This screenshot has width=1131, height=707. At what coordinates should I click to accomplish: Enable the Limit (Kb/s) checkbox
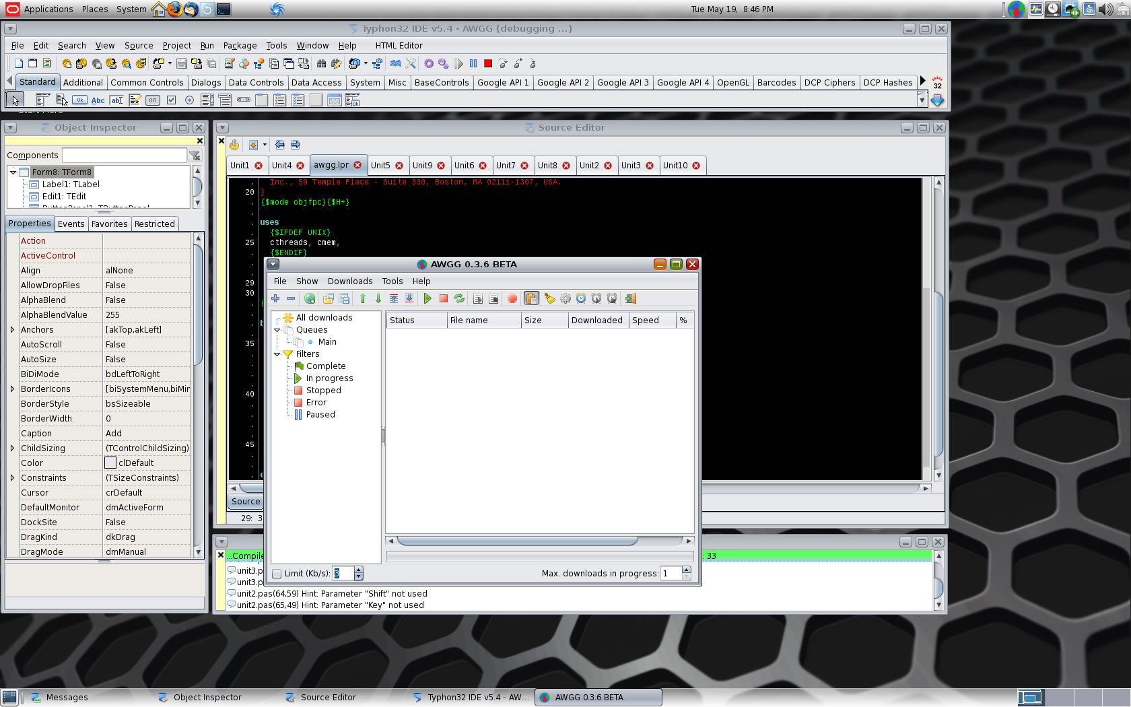point(277,574)
